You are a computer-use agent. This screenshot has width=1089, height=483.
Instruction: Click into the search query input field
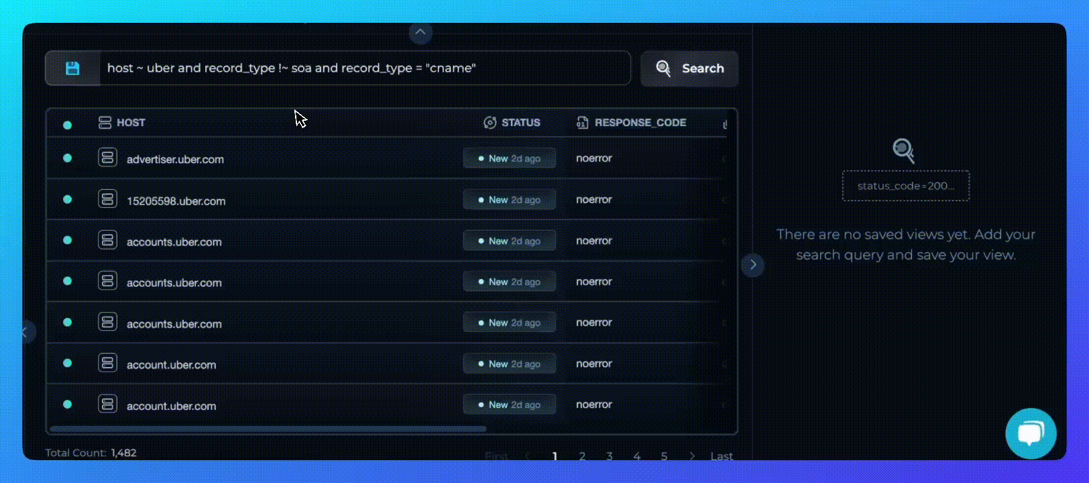pyautogui.click(x=365, y=68)
